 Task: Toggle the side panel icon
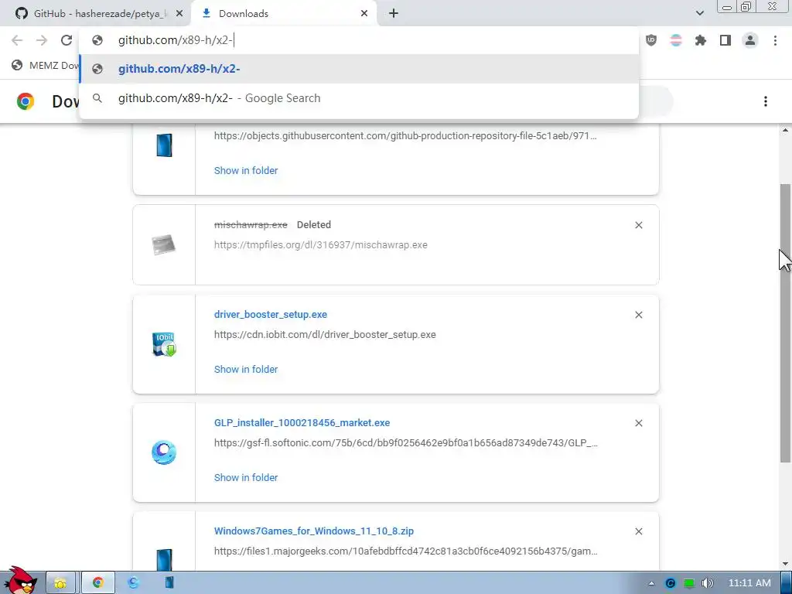pyautogui.click(x=725, y=40)
